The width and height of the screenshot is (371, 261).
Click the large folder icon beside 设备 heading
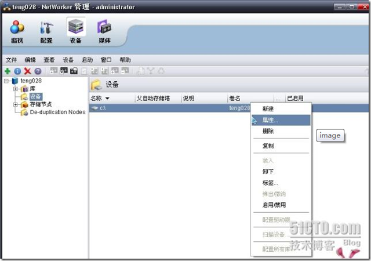[96, 85]
